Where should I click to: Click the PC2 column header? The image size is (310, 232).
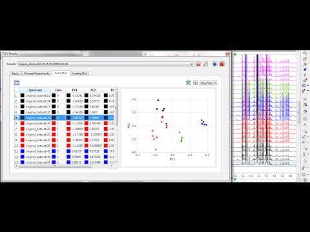coord(93,90)
